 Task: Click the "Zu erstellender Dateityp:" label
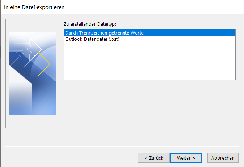[x=90, y=24]
